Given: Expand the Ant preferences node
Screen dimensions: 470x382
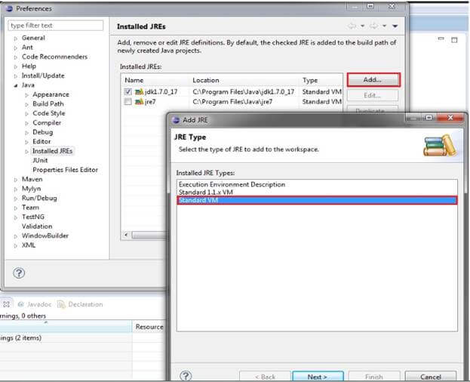Looking at the screenshot, I should (x=16, y=48).
